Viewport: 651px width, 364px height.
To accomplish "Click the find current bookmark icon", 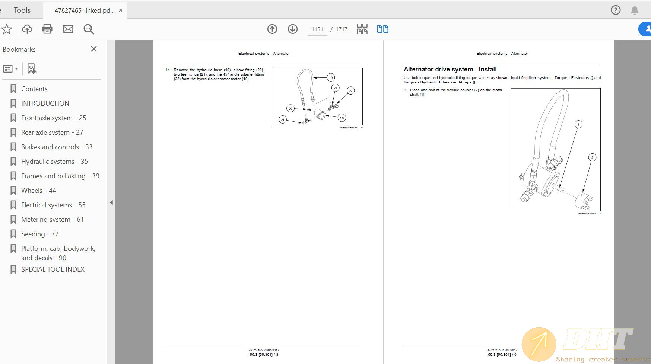I will coord(32,69).
